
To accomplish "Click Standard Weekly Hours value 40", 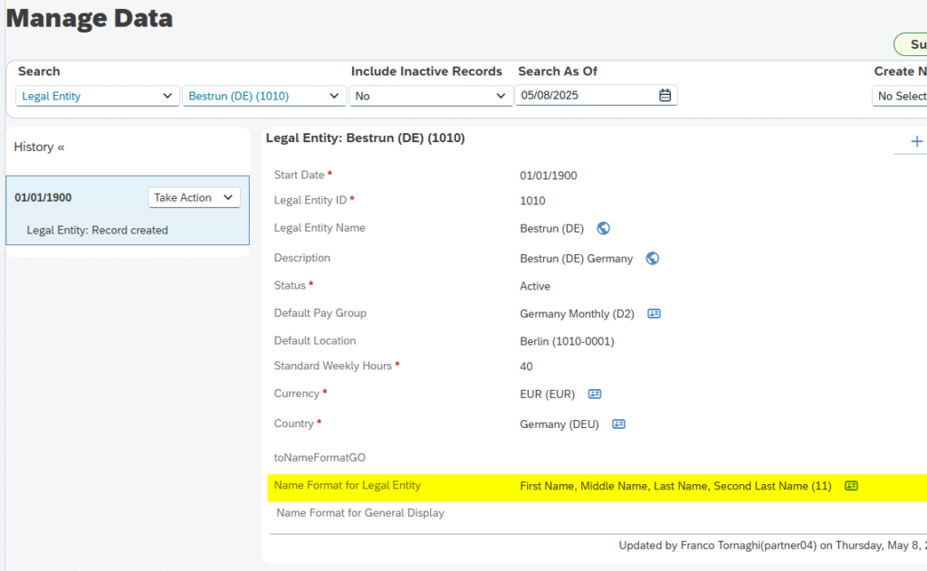I will [526, 366].
